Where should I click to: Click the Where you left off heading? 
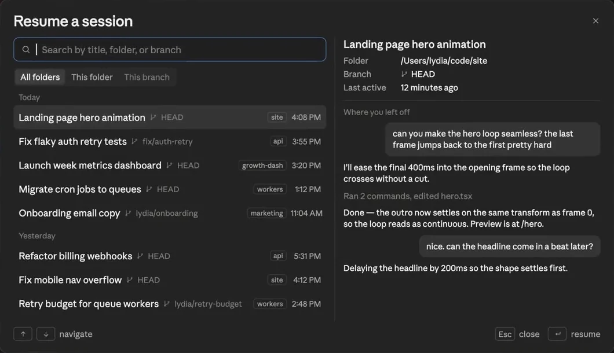[377, 112]
